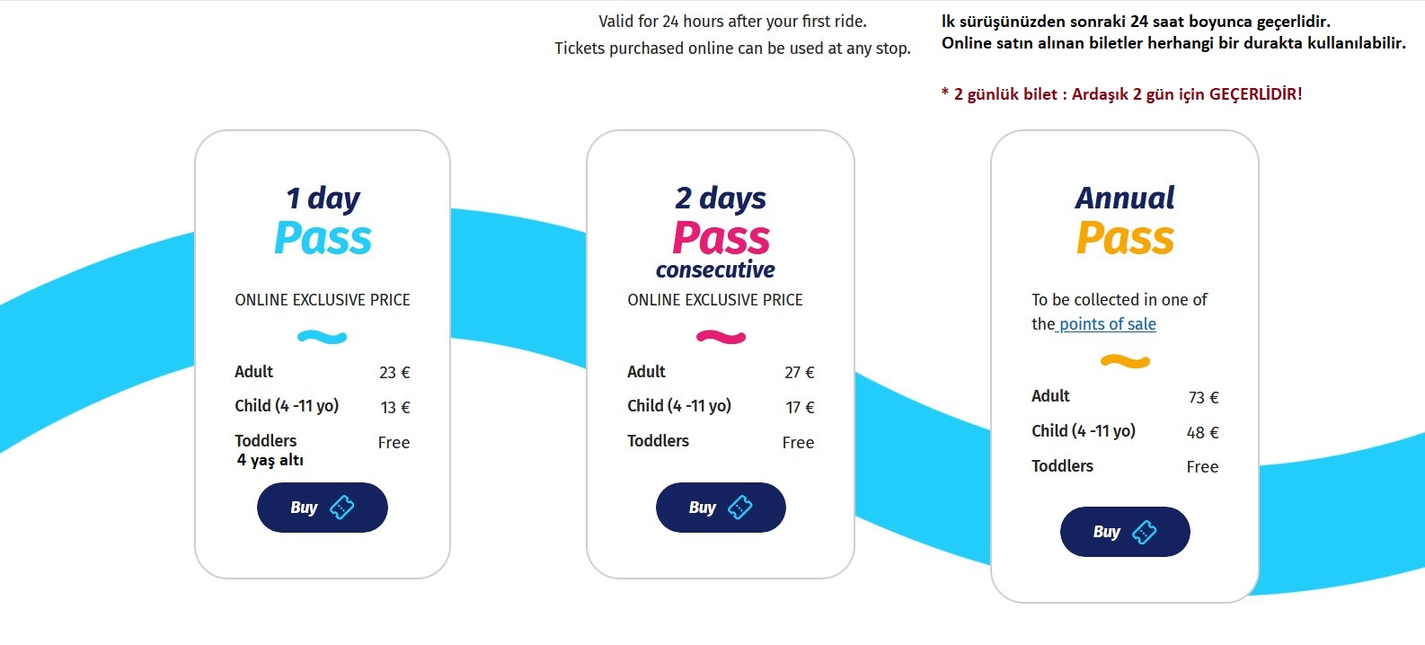Click the orange squiggle under Annual Pass

(1125, 362)
